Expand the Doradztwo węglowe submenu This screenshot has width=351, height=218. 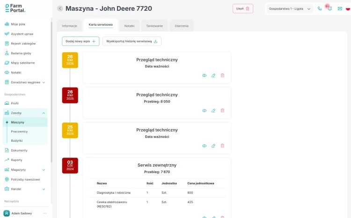point(44,82)
